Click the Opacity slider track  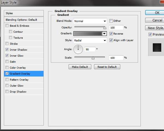[89, 27]
